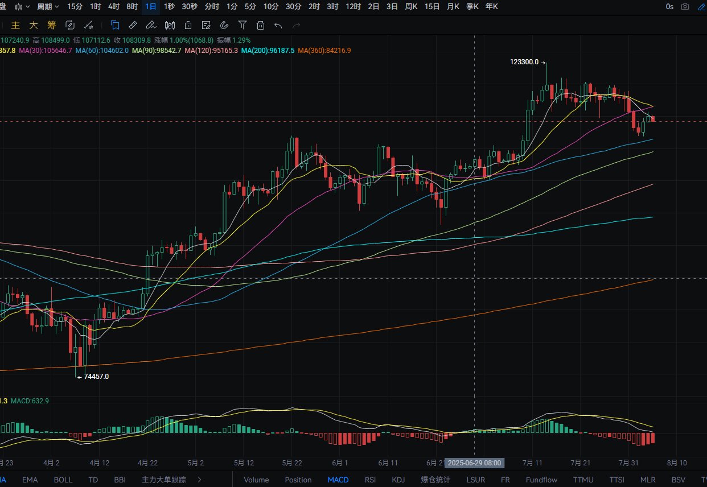Select the pencil drawing tool in top toolbar
This screenshot has height=487, width=707.
click(151, 25)
